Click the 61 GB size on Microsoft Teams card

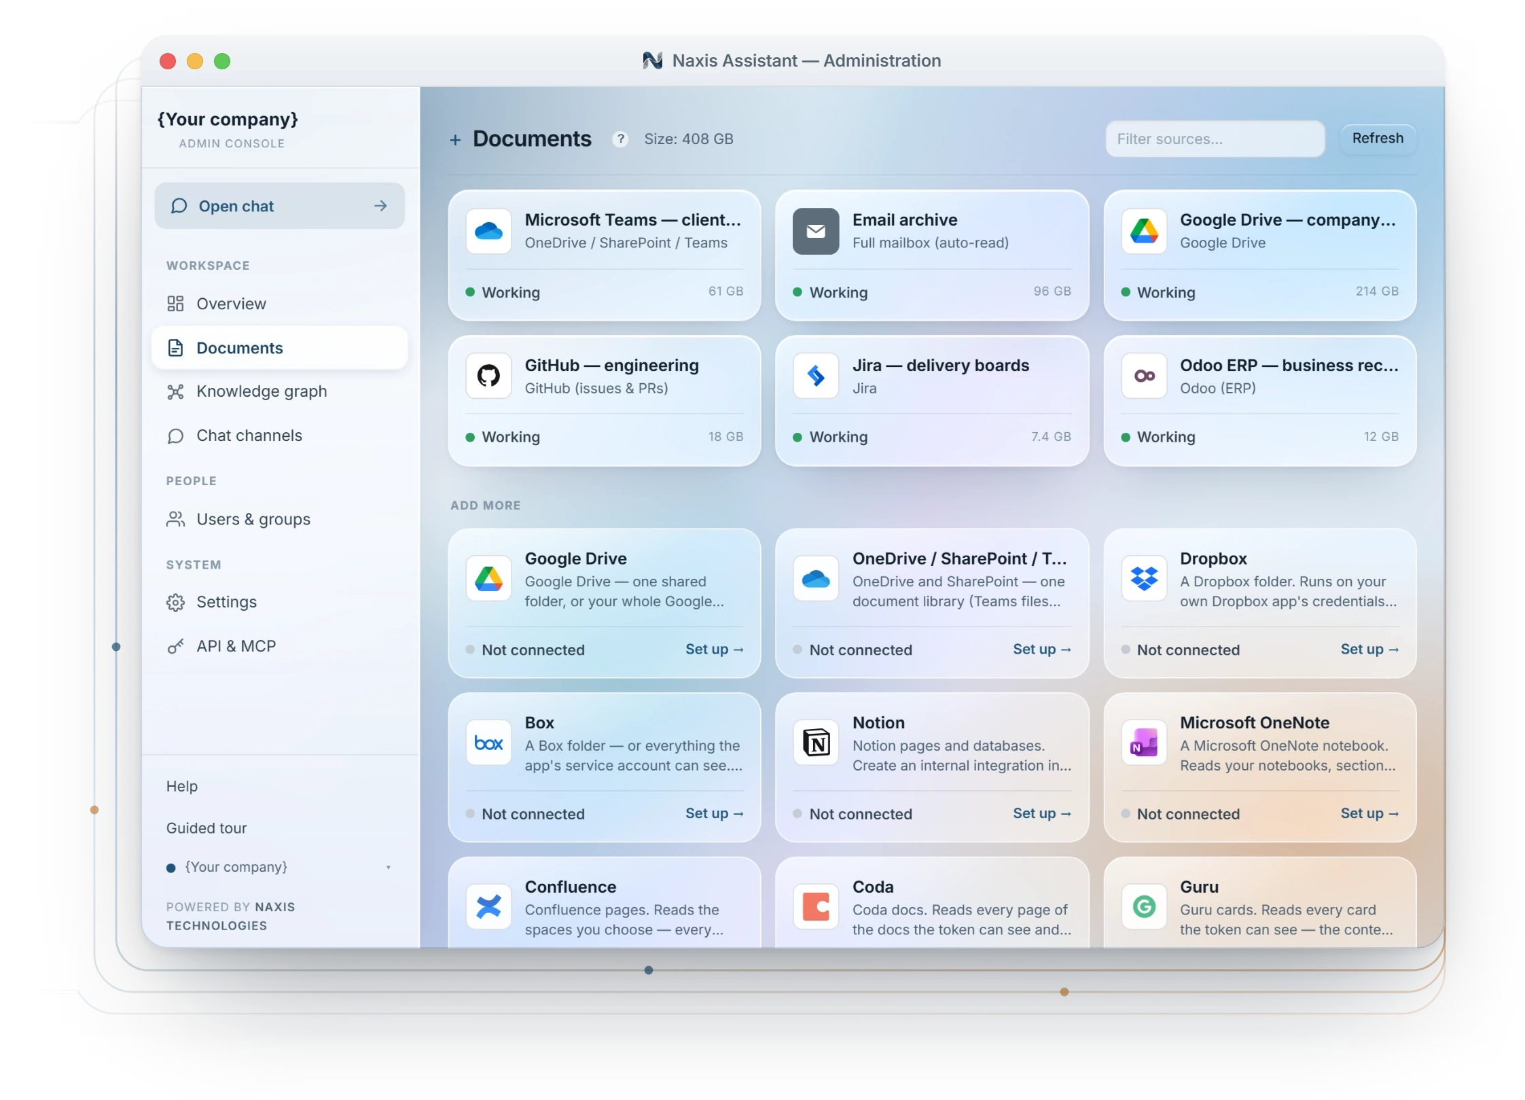click(x=725, y=291)
